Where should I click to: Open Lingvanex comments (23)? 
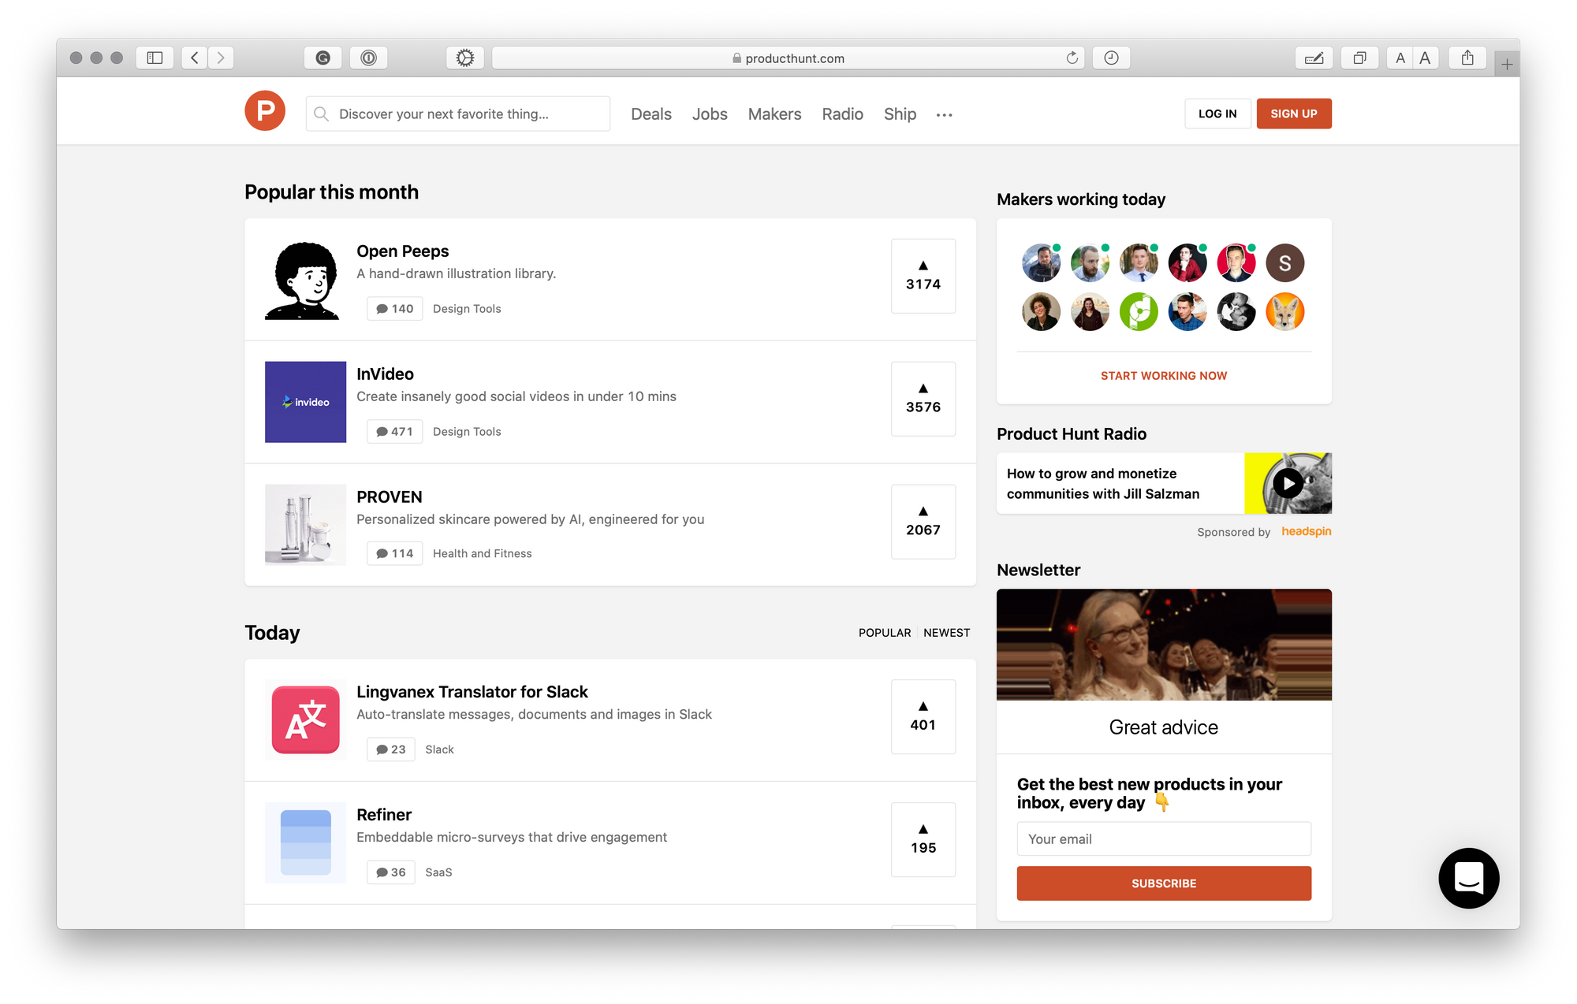391,749
